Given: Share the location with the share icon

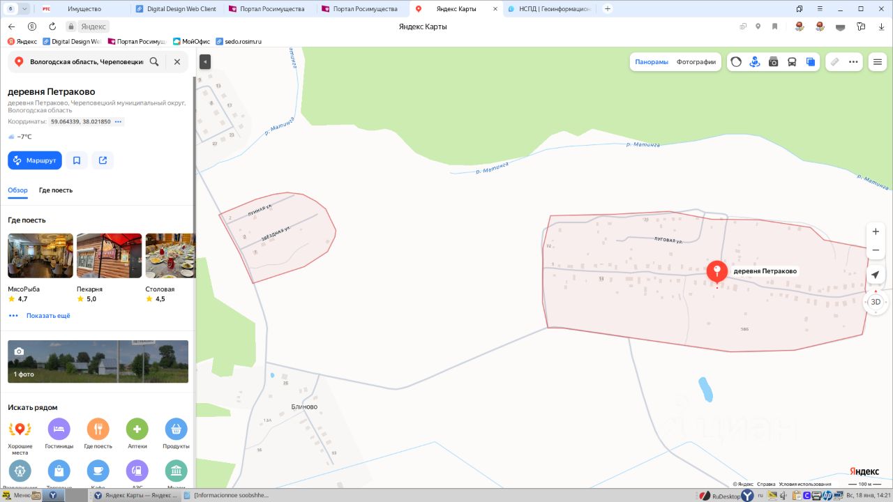Looking at the screenshot, I should pyautogui.click(x=103, y=160).
